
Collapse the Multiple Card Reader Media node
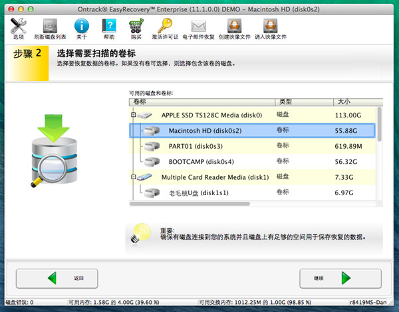[x=133, y=177]
